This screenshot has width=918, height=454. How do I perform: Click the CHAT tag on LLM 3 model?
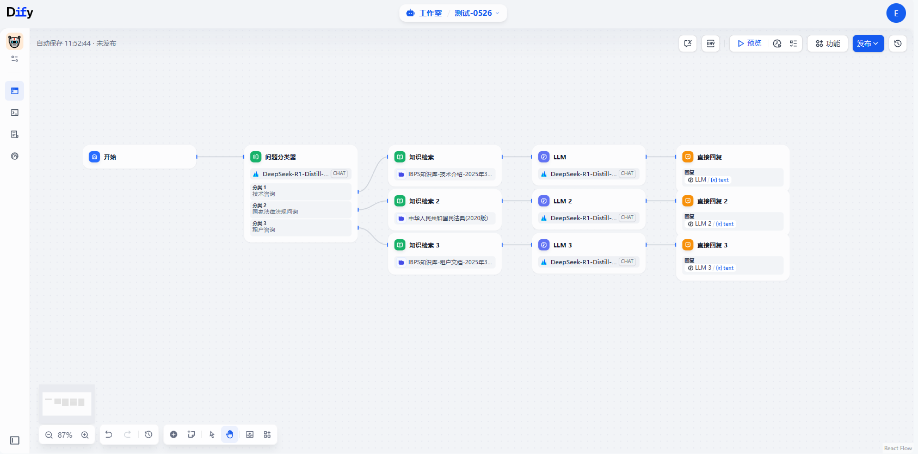coord(627,262)
